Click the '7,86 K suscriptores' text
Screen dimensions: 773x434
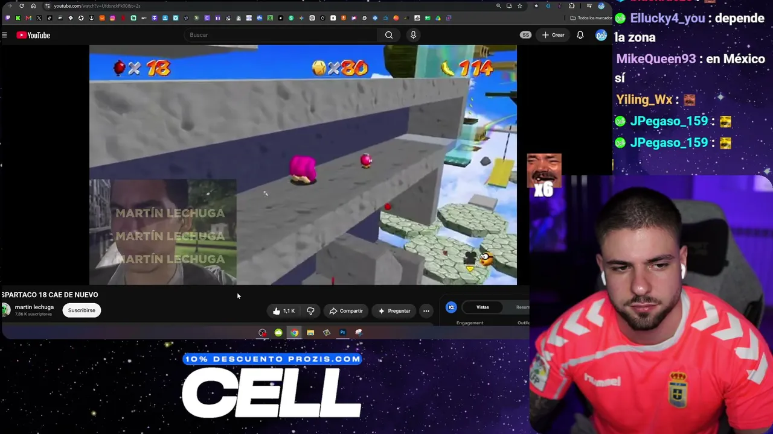(33, 315)
